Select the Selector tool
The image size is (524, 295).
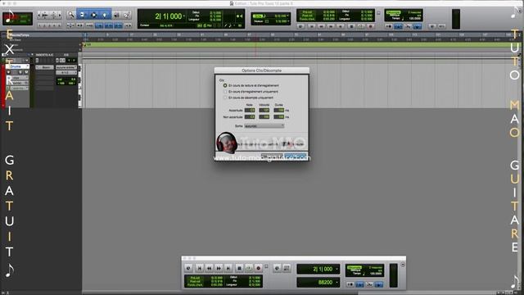pyautogui.click(x=93, y=15)
